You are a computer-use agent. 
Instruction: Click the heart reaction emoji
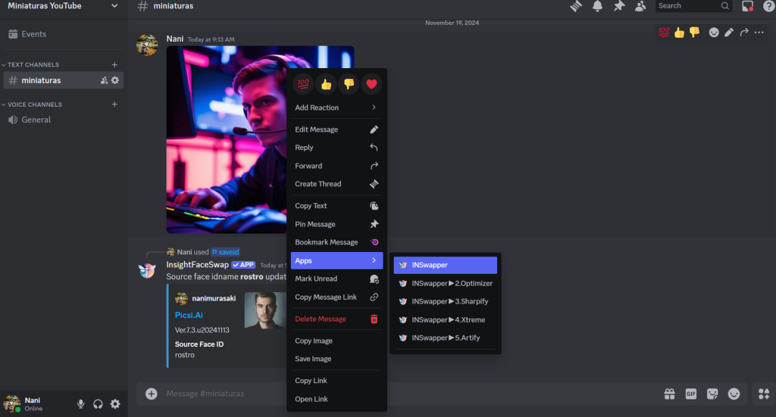click(x=371, y=84)
